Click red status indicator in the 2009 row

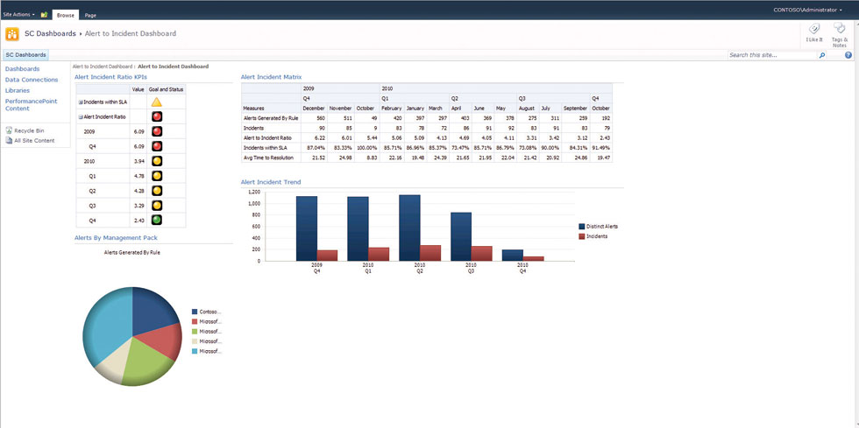point(157,131)
